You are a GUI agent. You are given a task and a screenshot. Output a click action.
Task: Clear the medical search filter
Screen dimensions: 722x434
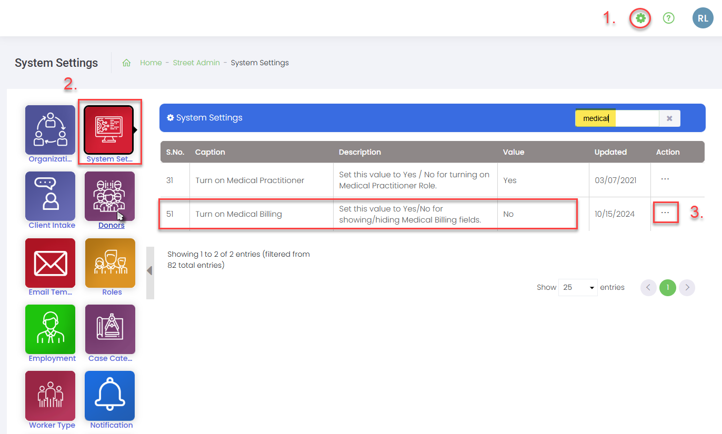pyautogui.click(x=669, y=118)
